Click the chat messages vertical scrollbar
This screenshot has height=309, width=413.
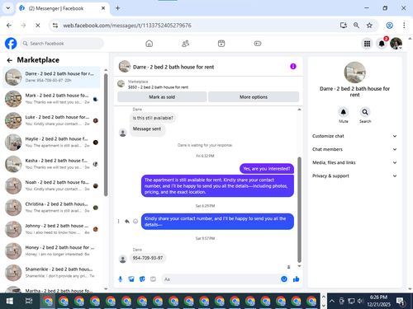299,210
